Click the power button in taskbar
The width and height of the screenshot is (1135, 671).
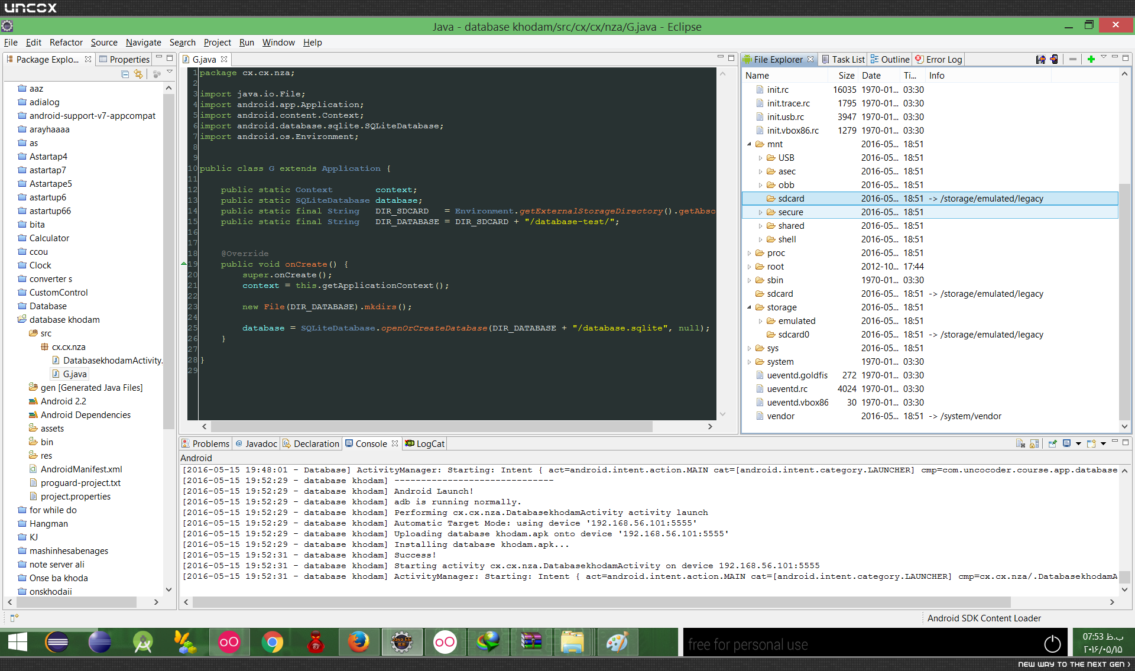[x=1052, y=643]
